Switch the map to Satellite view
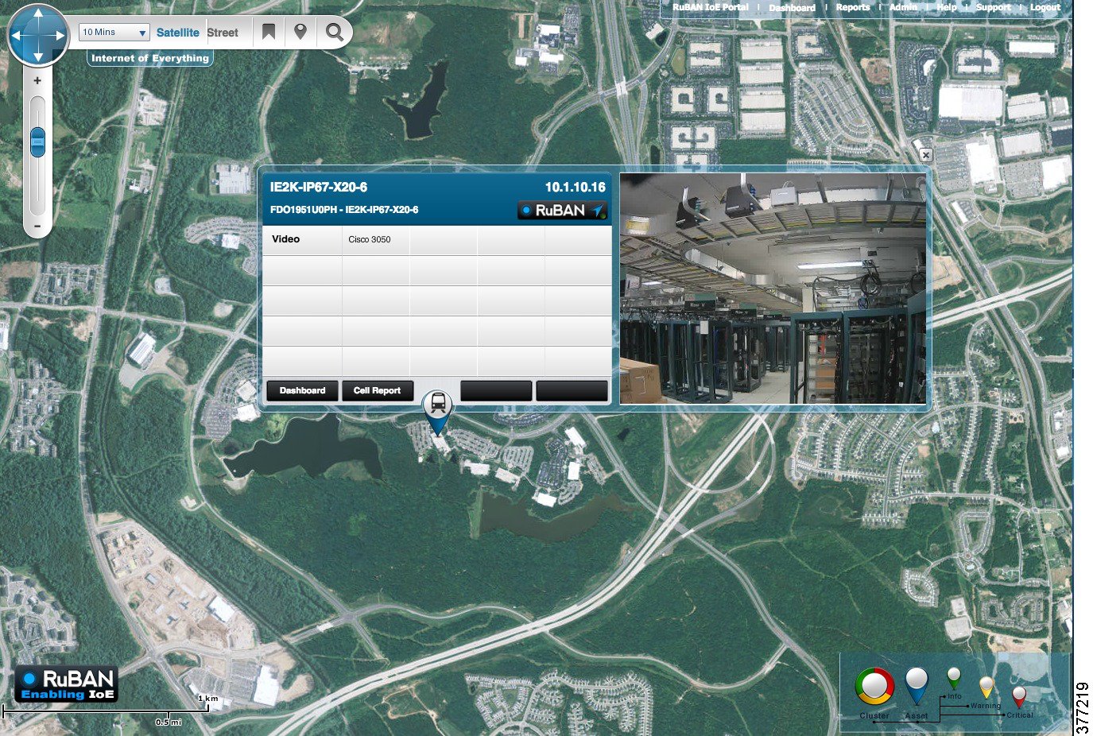This screenshot has width=1093, height=736. (178, 33)
